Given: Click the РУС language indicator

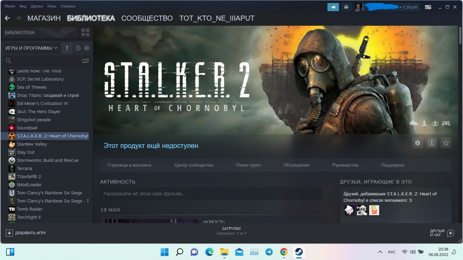Looking at the screenshot, I should (x=392, y=252).
